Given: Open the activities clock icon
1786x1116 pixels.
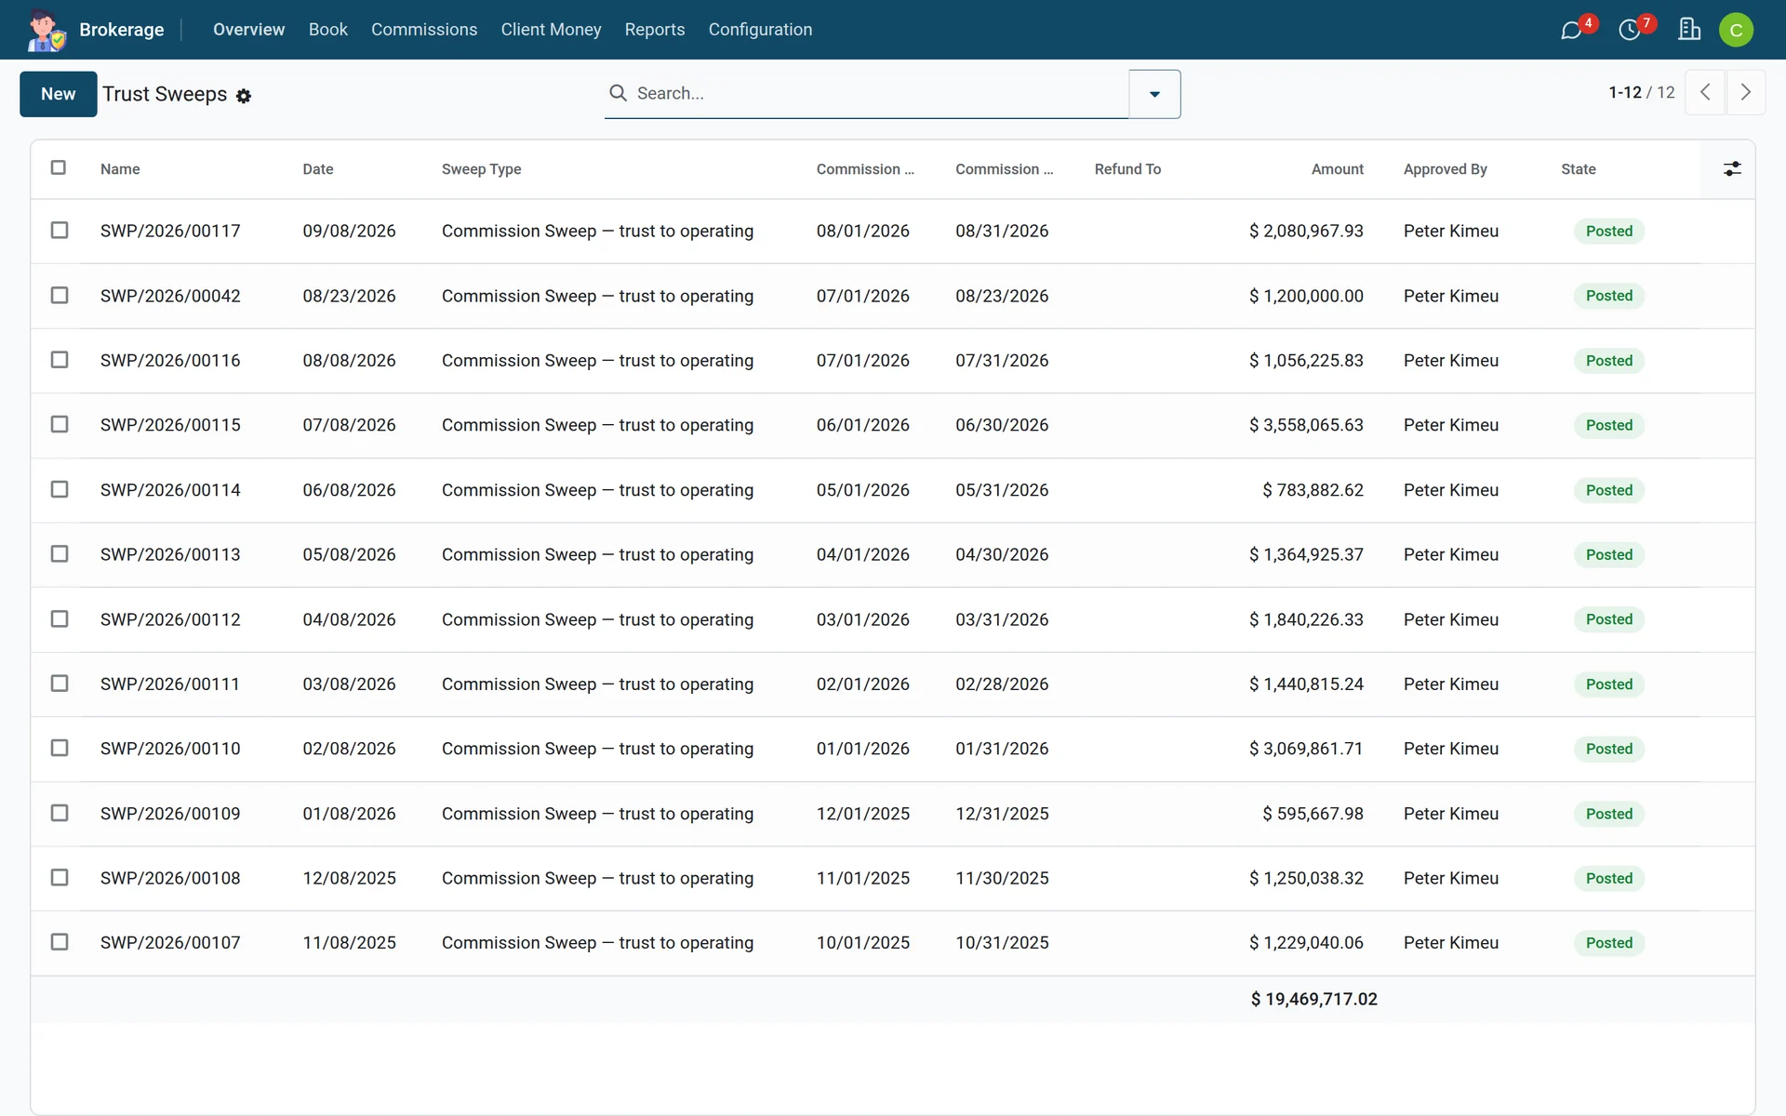Looking at the screenshot, I should 1630,30.
